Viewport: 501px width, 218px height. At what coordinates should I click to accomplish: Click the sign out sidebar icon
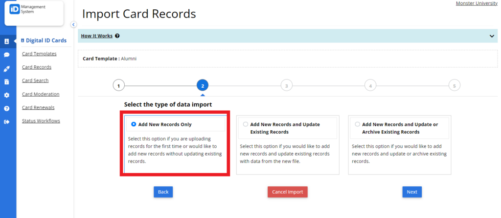tap(7, 122)
